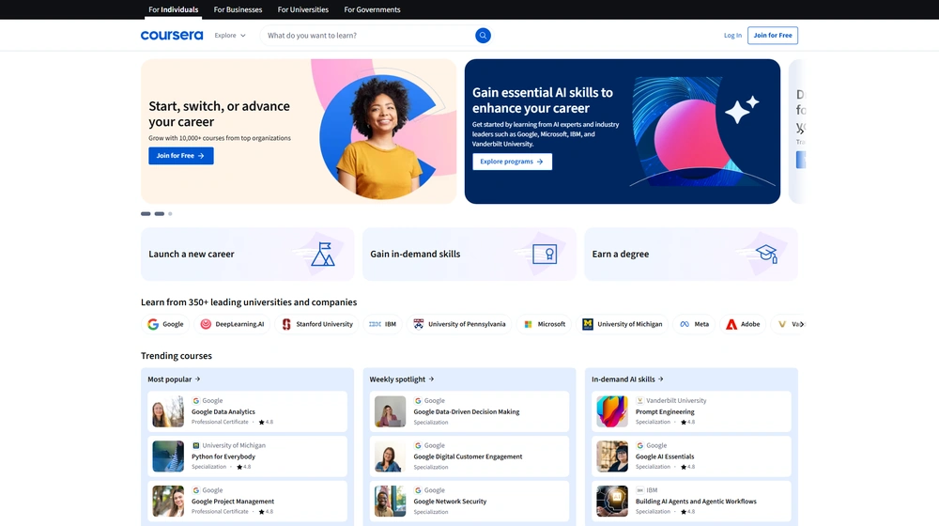Open the Earn a degree card
Screen dimensions: 939x526
coord(691,254)
